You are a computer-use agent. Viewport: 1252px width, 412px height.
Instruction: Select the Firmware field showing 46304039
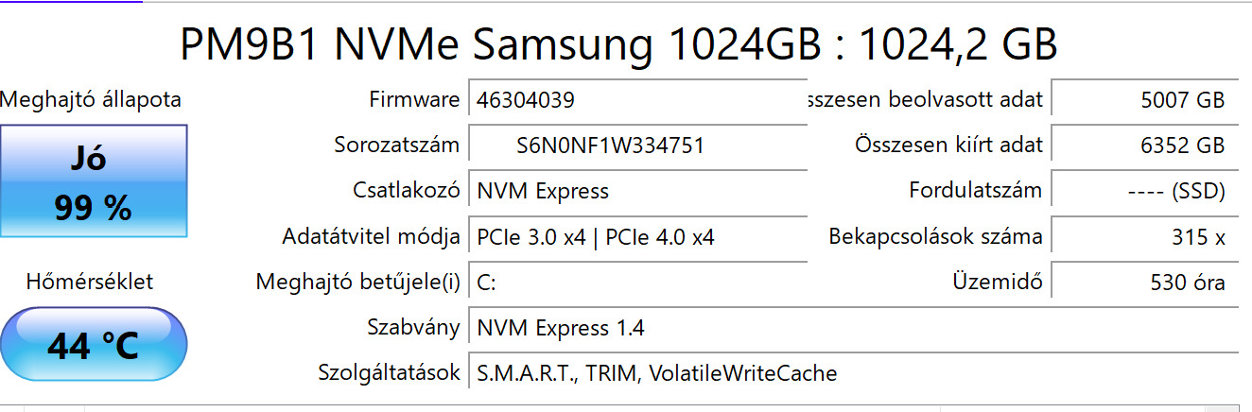click(x=637, y=100)
